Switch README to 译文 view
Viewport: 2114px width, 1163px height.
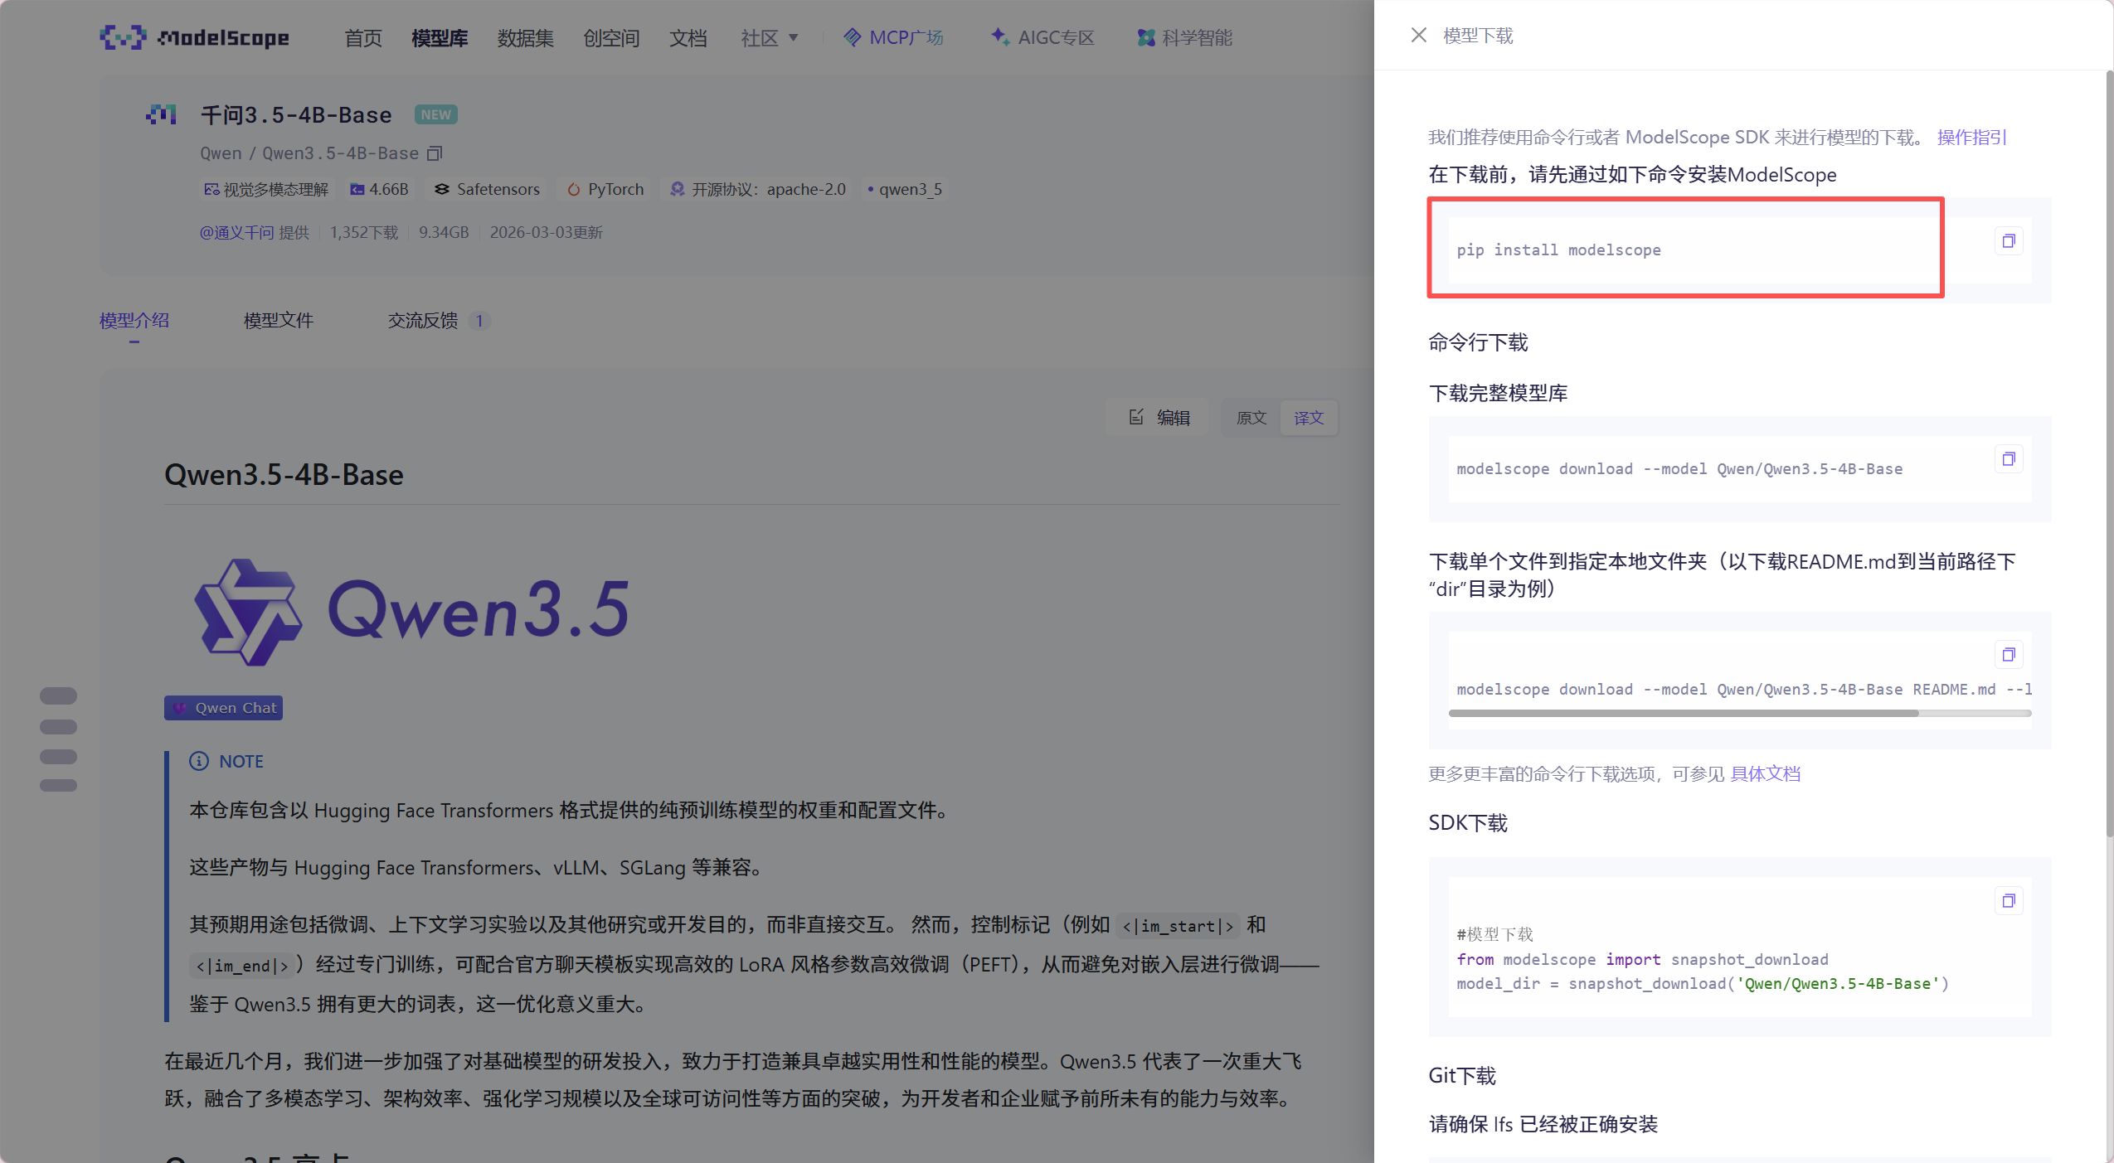coord(1308,418)
